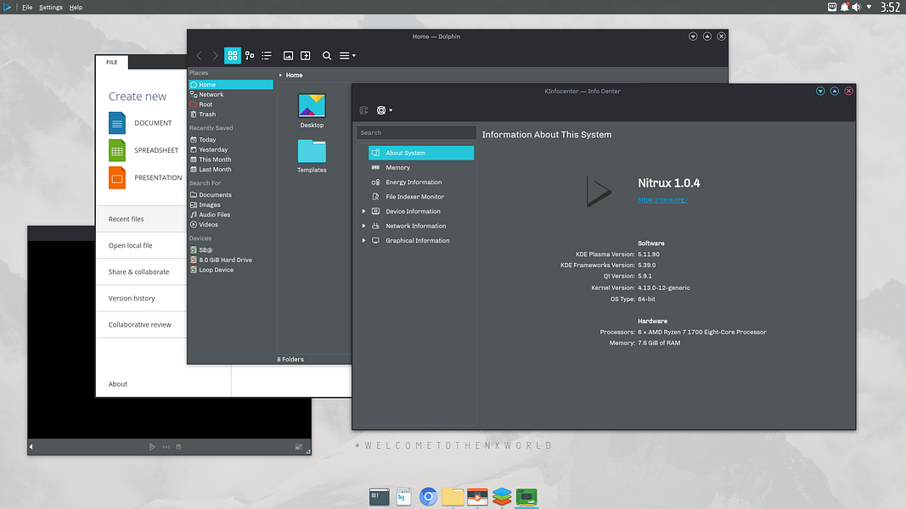Open Energy Information in Info Center
Image resolution: width=906 pixels, height=509 pixels.
(421, 182)
